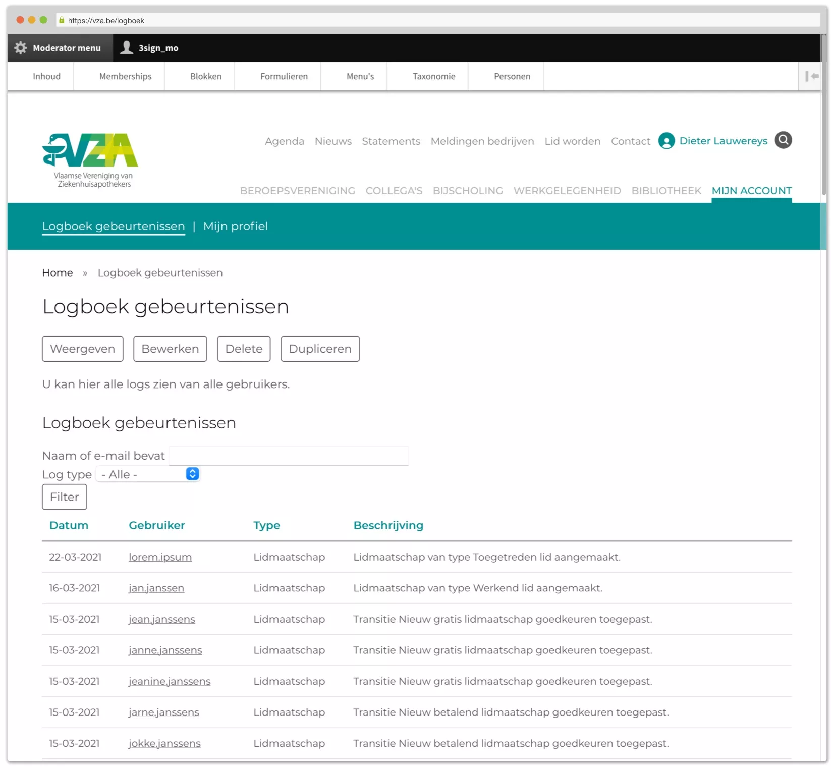Go to the BIBLIOTHEEK navigation section
The height and width of the screenshot is (770, 834).
click(x=666, y=191)
